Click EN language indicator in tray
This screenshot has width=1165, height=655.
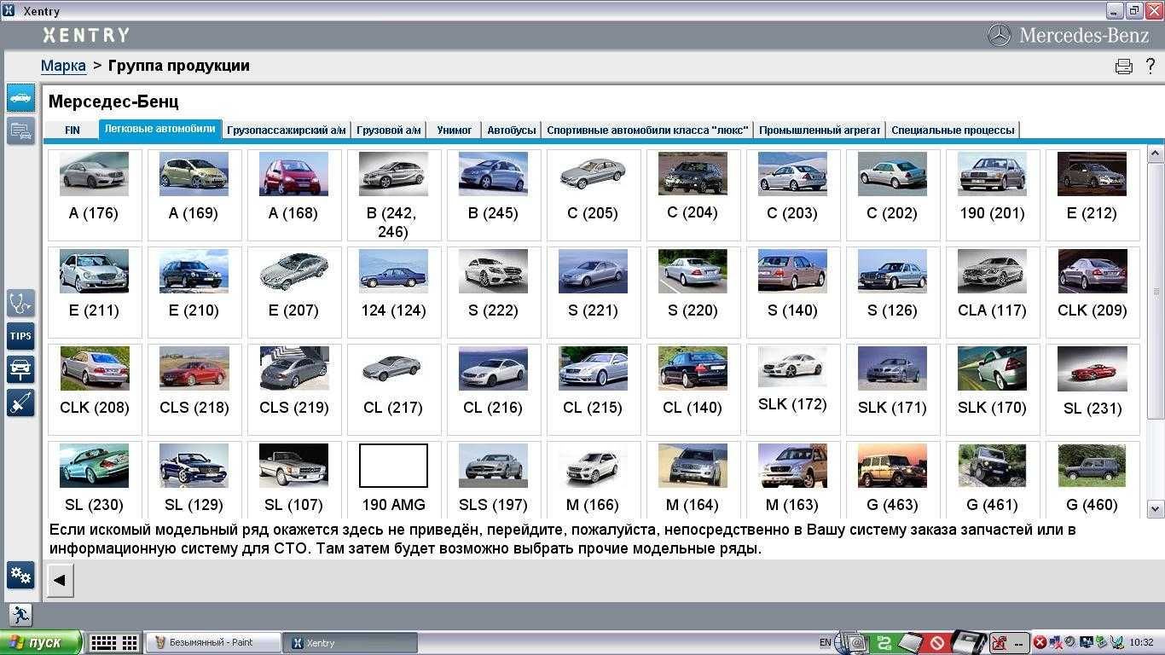pyautogui.click(x=825, y=642)
